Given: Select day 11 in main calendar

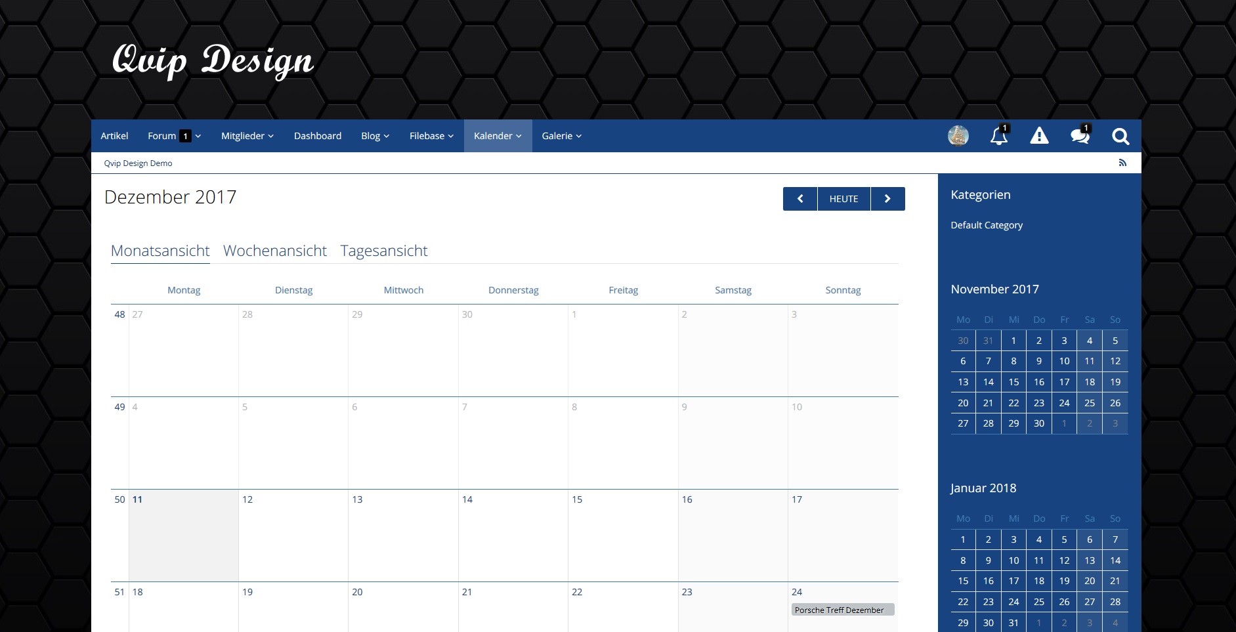Looking at the screenshot, I should tap(137, 499).
